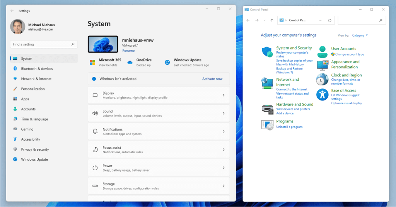Open the View by Category dropdown
396x207 pixels.
click(360, 36)
